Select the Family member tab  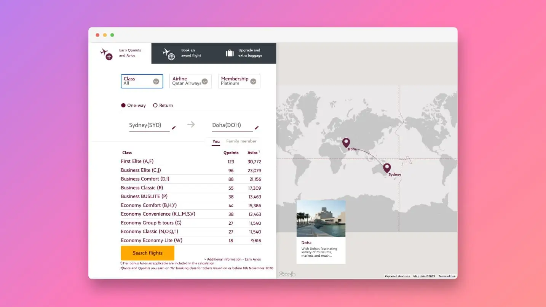pyautogui.click(x=241, y=141)
